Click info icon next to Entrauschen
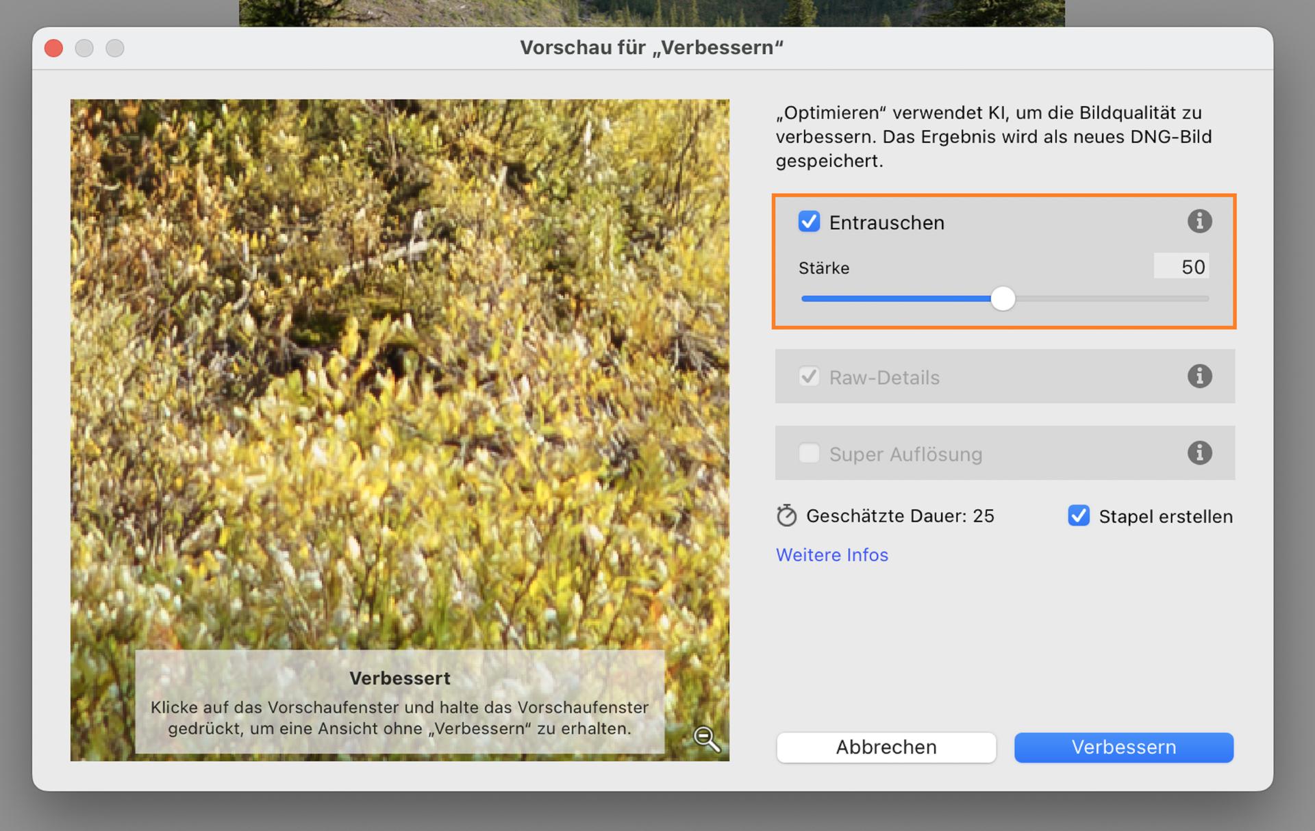 tap(1199, 222)
